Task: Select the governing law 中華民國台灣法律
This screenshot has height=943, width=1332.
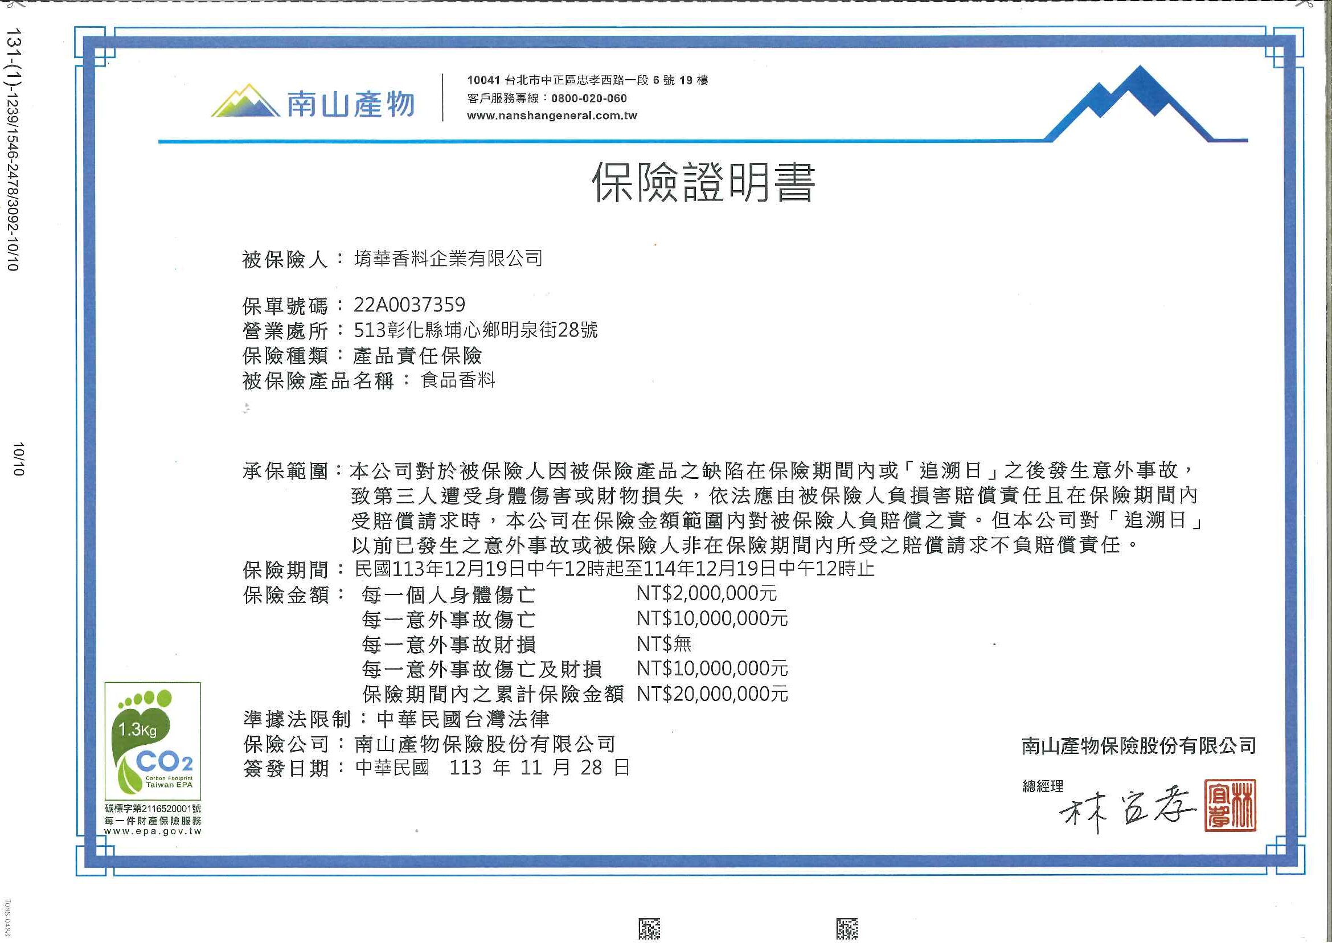Action: (x=463, y=719)
